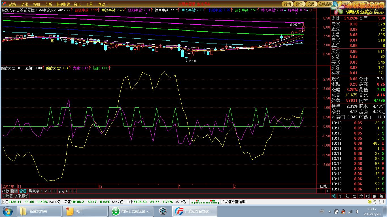Click the keyboard input method tray icon
Screen dimensions: 387x217
coord(322,211)
